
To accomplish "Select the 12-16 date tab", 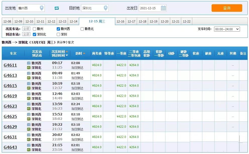I will click(x=120, y=22).
